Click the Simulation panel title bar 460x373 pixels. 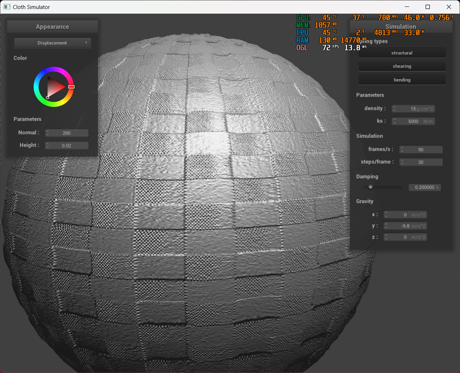point(401,27)
